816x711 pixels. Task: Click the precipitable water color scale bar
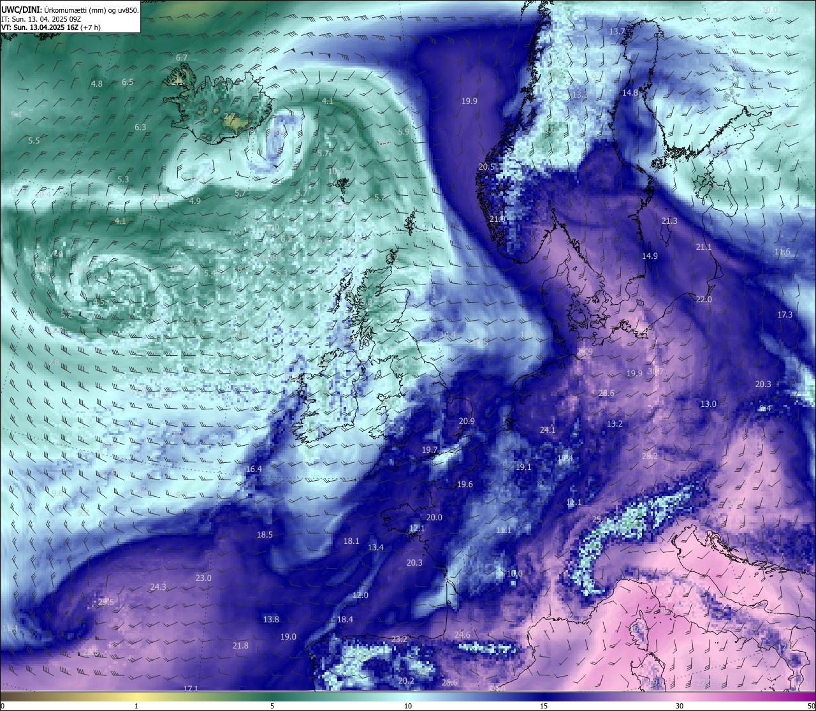(408, 696)
